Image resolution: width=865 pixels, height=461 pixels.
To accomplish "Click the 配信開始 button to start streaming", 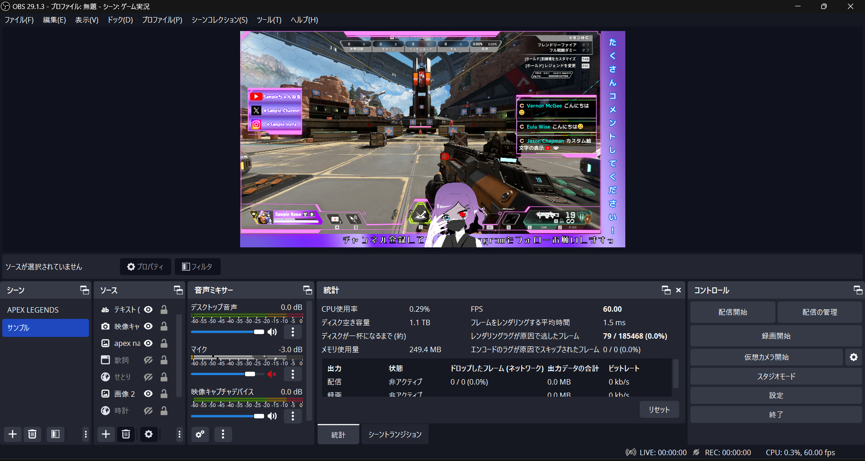I will pyautogui.click(x=733, y=312).
